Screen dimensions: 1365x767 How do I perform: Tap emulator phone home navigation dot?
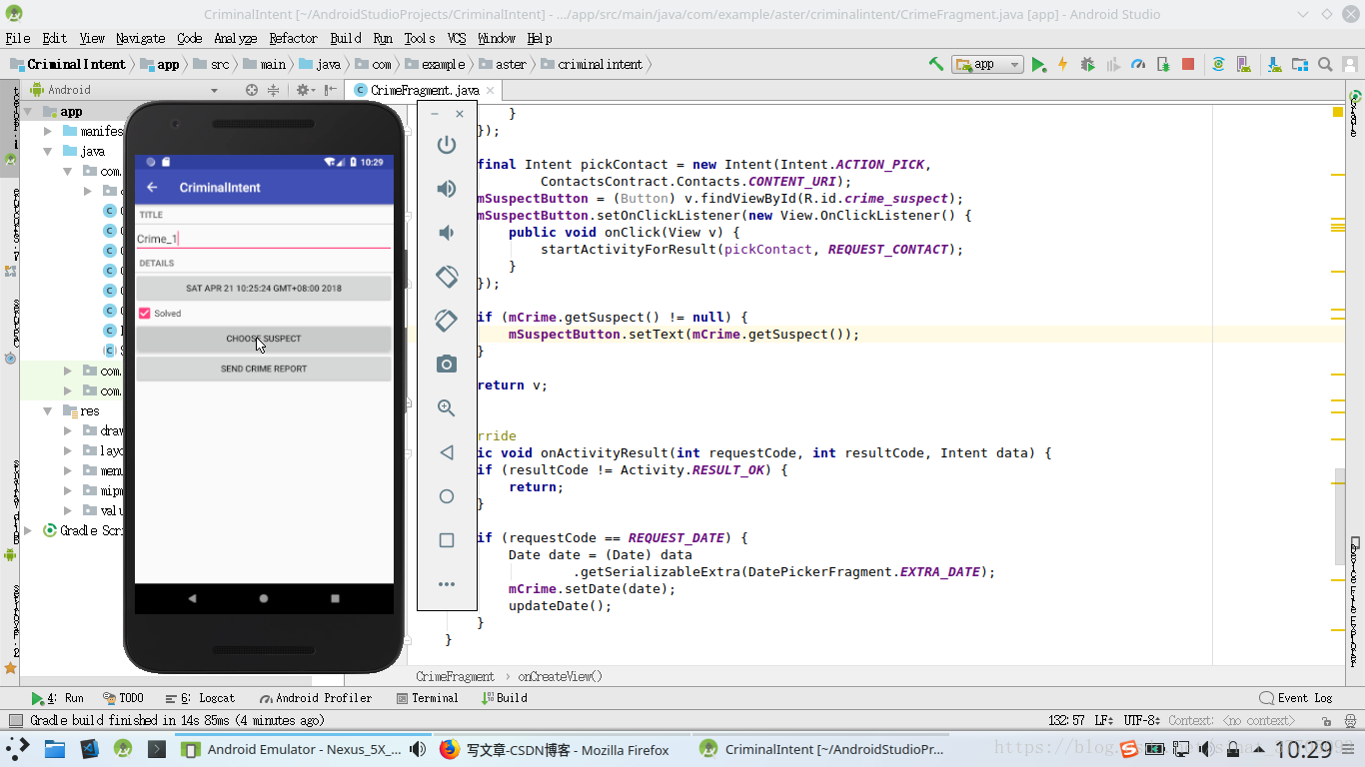[264, 599]
